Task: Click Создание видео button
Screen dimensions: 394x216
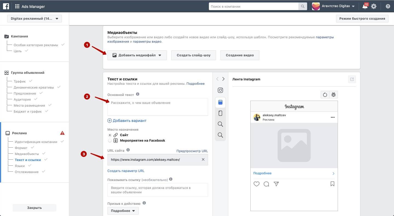Action: (x=240, y=55)
